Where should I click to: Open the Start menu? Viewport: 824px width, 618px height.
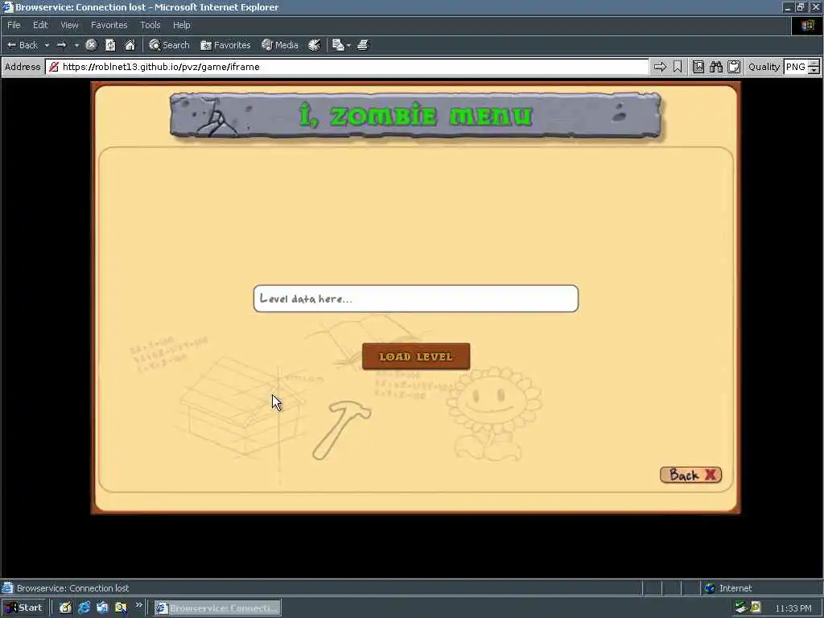pyautogui.click(x=24, y=608)
